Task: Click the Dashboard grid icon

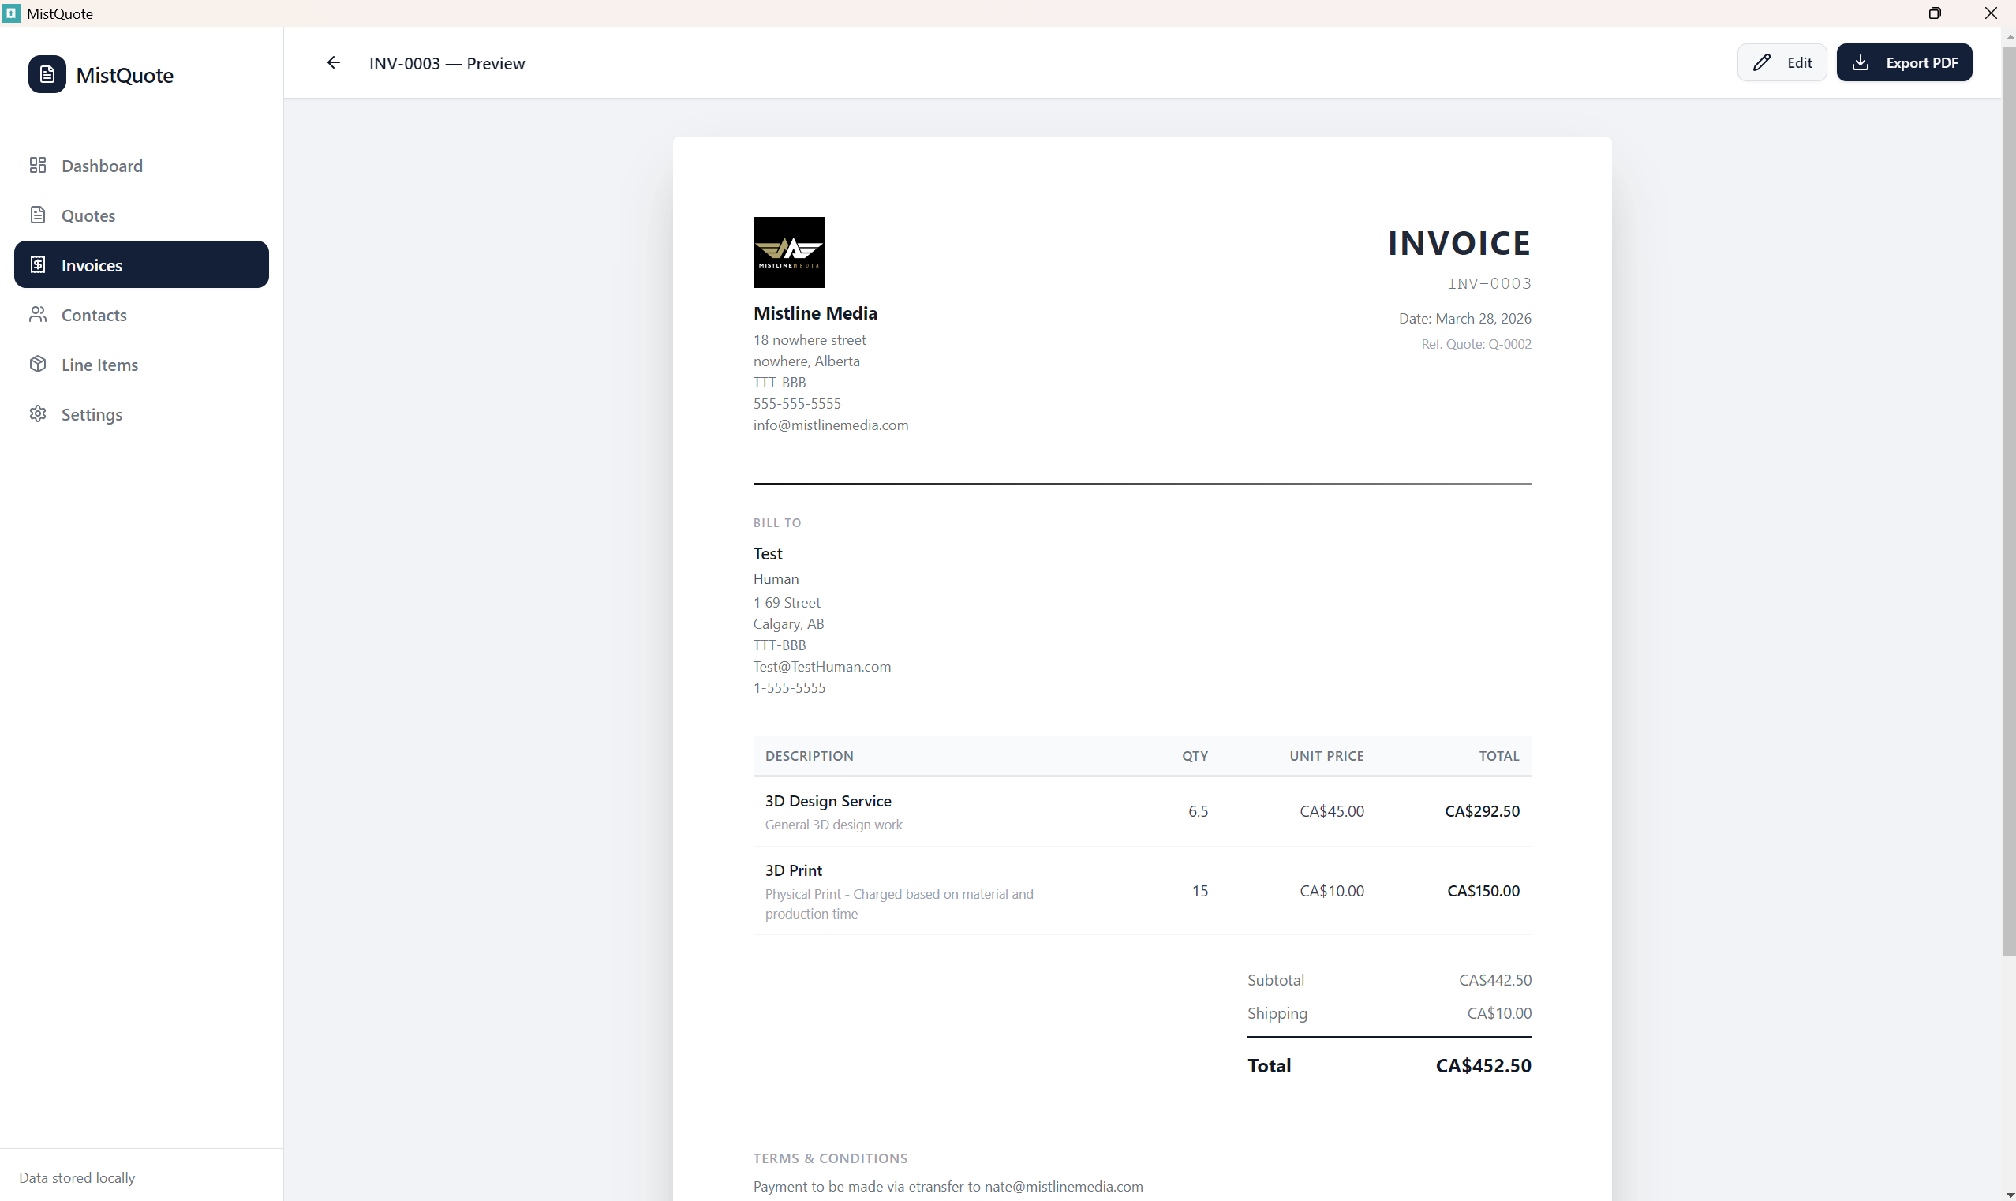Action: (x=38, y=165)
